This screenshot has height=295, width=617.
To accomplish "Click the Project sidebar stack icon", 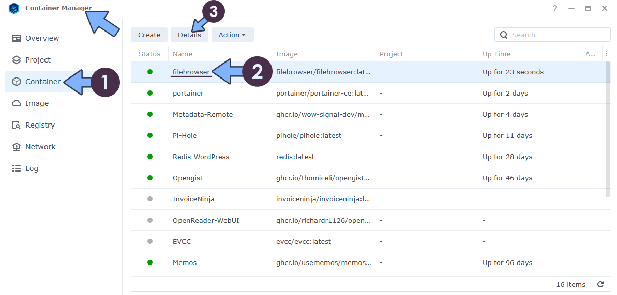I will [16, 60].
